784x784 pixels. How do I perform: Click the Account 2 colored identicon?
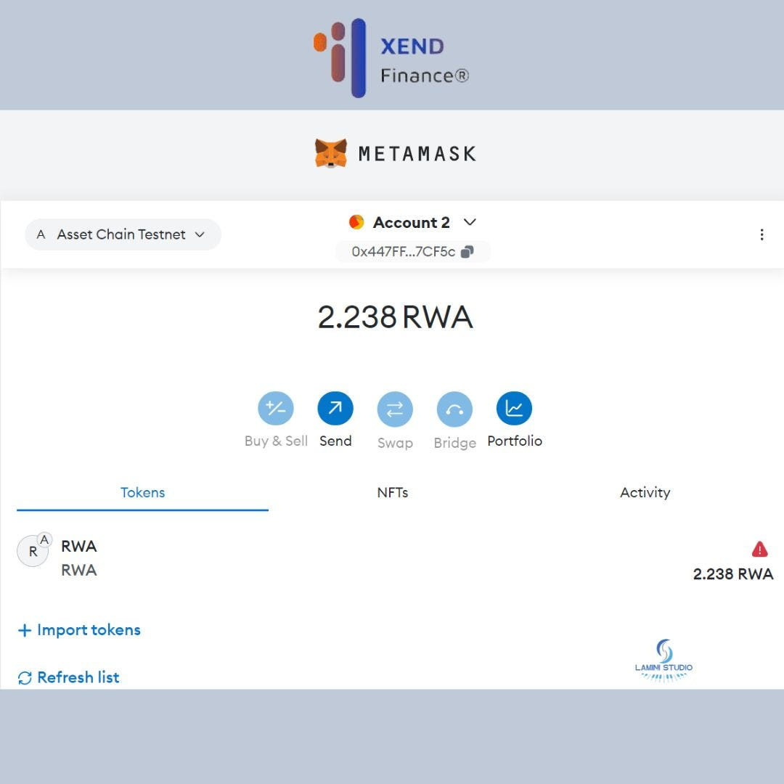356,221
